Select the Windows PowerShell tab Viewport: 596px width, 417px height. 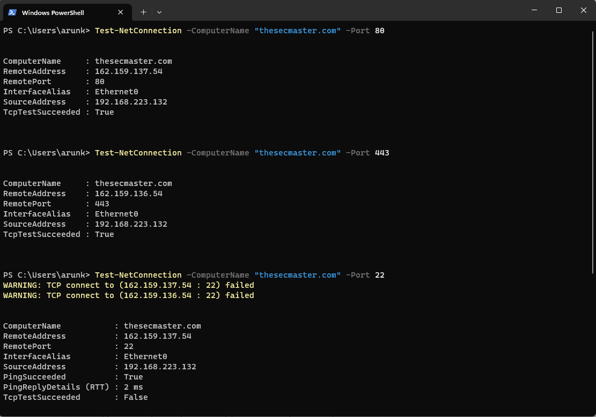click(67, 12)
